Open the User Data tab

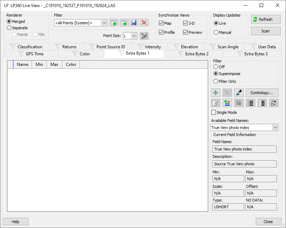pos(263,47)
